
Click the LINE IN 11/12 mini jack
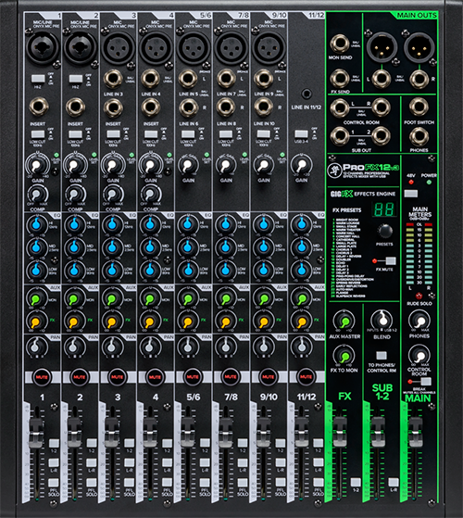pos(306,94)
